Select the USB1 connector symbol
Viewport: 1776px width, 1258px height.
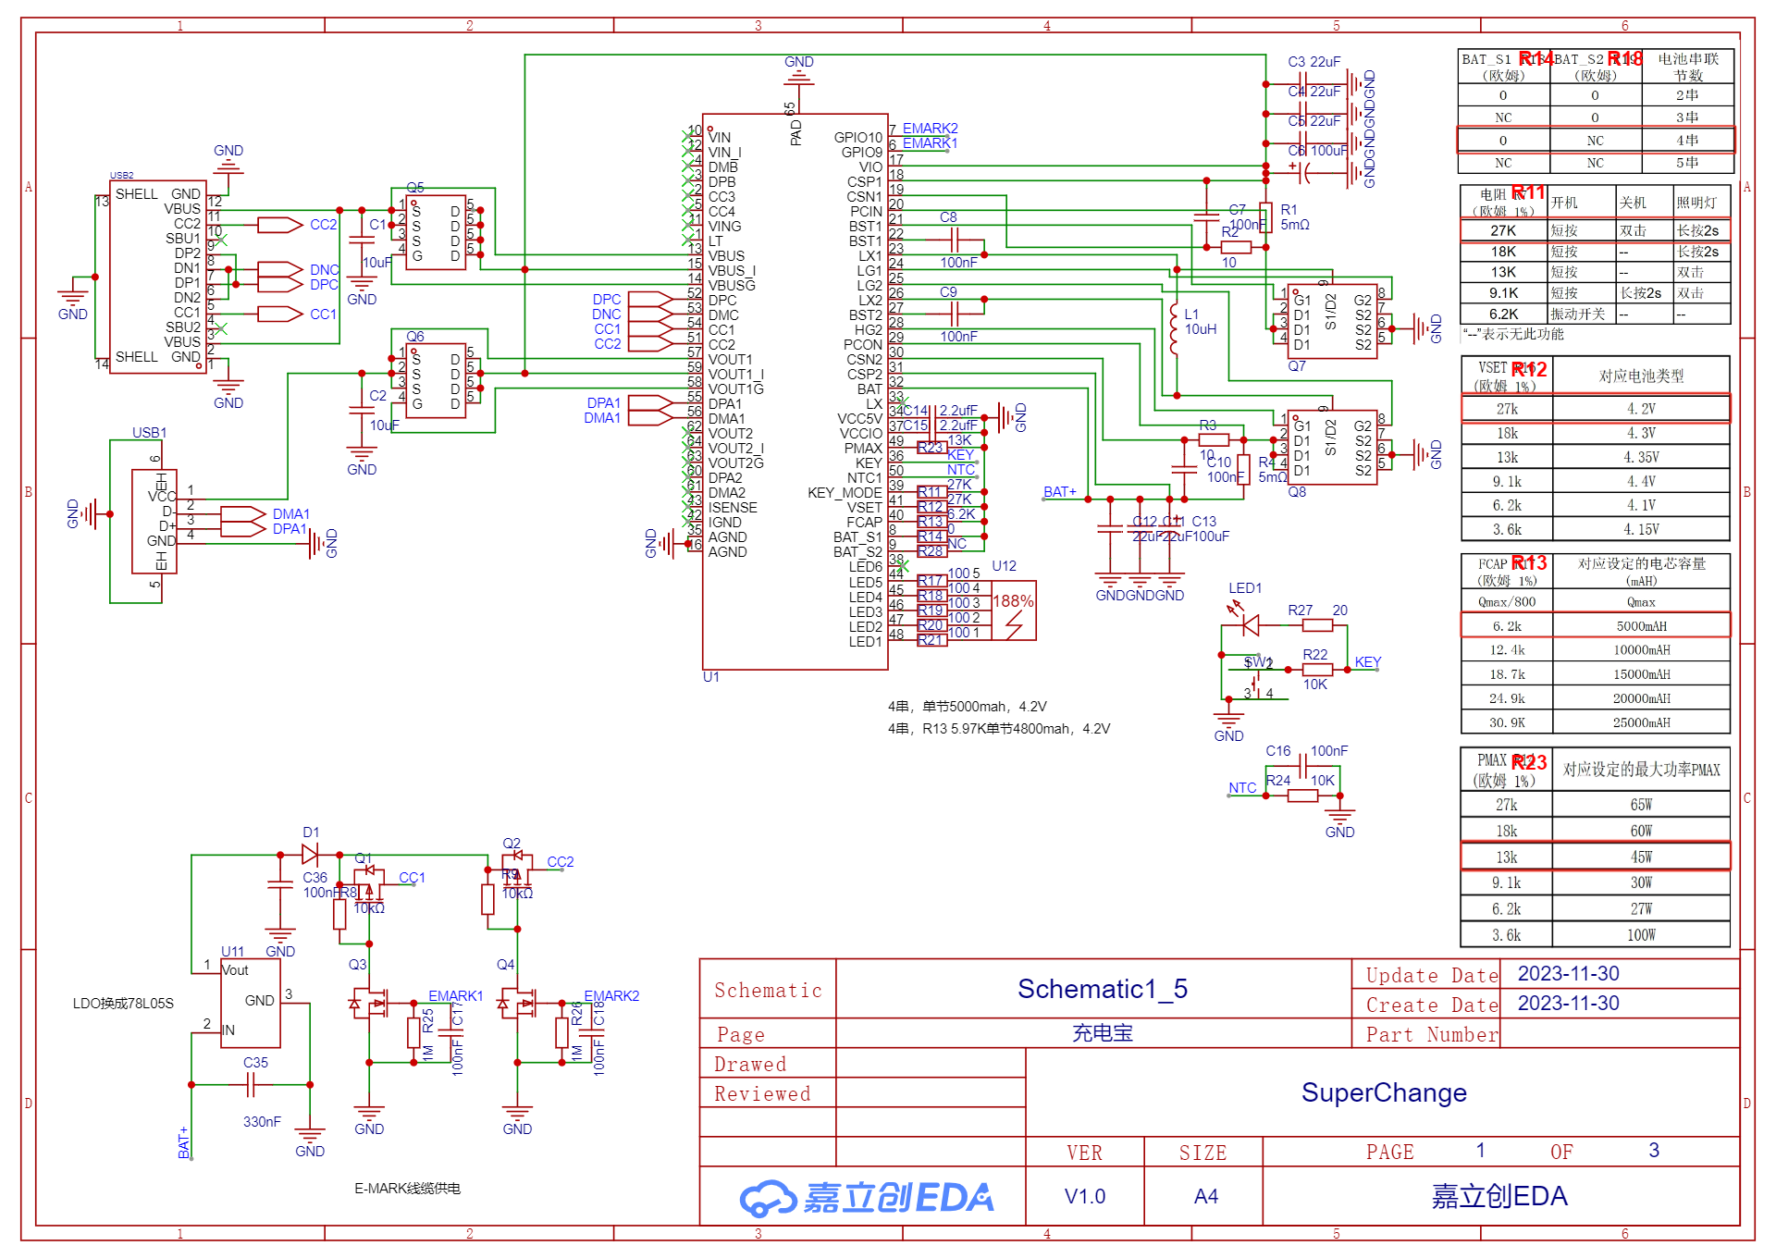tap(154, 522)
